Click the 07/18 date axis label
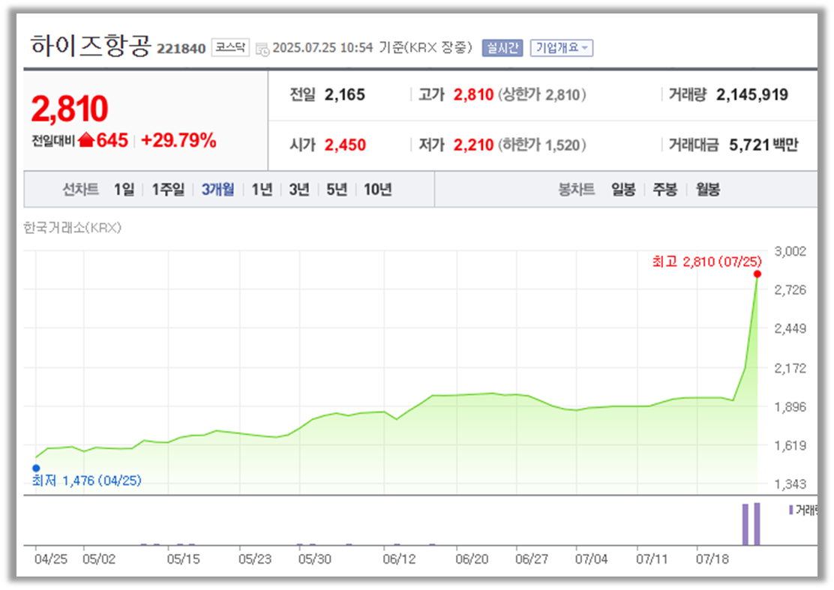This screenshot has width=834, height=590. tap(712, 559)
